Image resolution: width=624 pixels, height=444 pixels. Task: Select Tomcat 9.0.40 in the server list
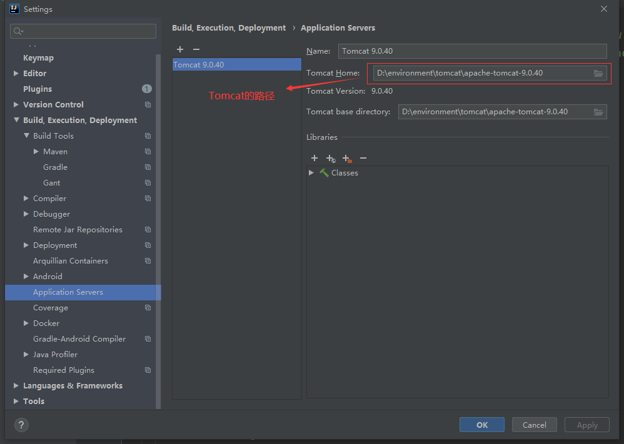click(x=199, y=65)
